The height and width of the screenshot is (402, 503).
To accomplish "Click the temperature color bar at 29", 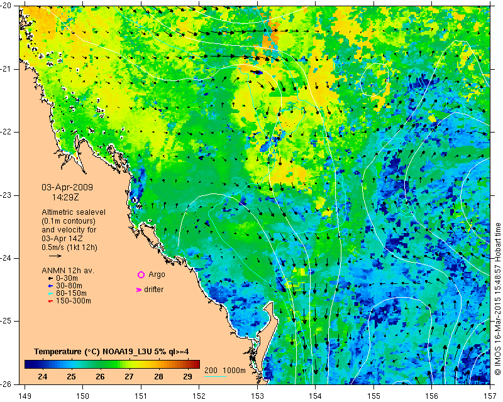I will point(187,364).
